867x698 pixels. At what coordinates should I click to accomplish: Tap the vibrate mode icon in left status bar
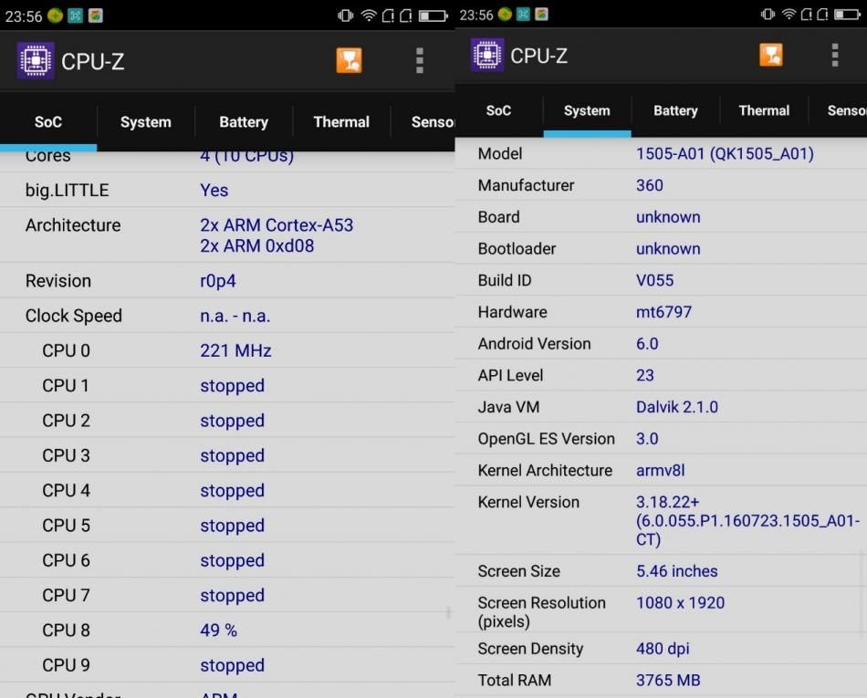(x=346, y=15)
